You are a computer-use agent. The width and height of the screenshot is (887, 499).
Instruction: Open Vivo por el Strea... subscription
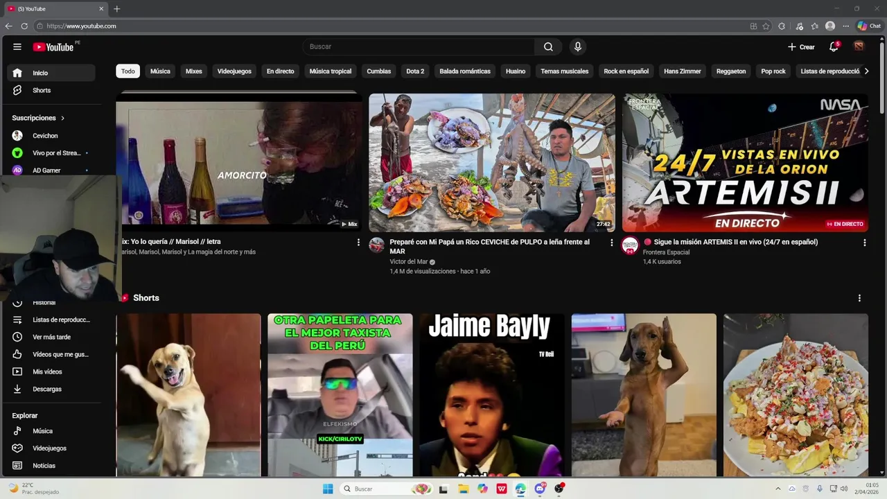pyautogui.click(x=52, y=153)
